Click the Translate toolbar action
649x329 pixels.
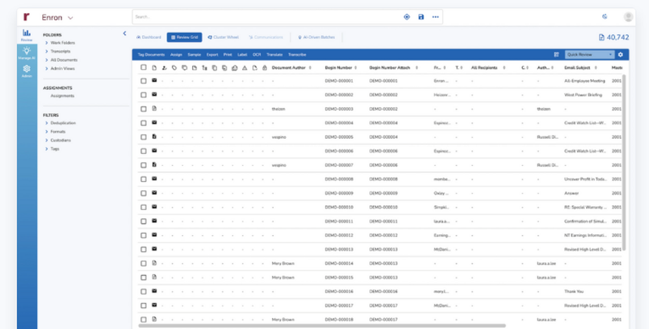(275, 55)
